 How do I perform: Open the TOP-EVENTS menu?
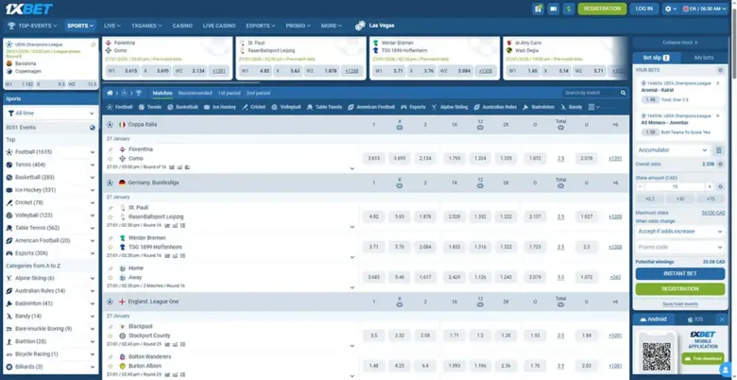pos(32,26)
